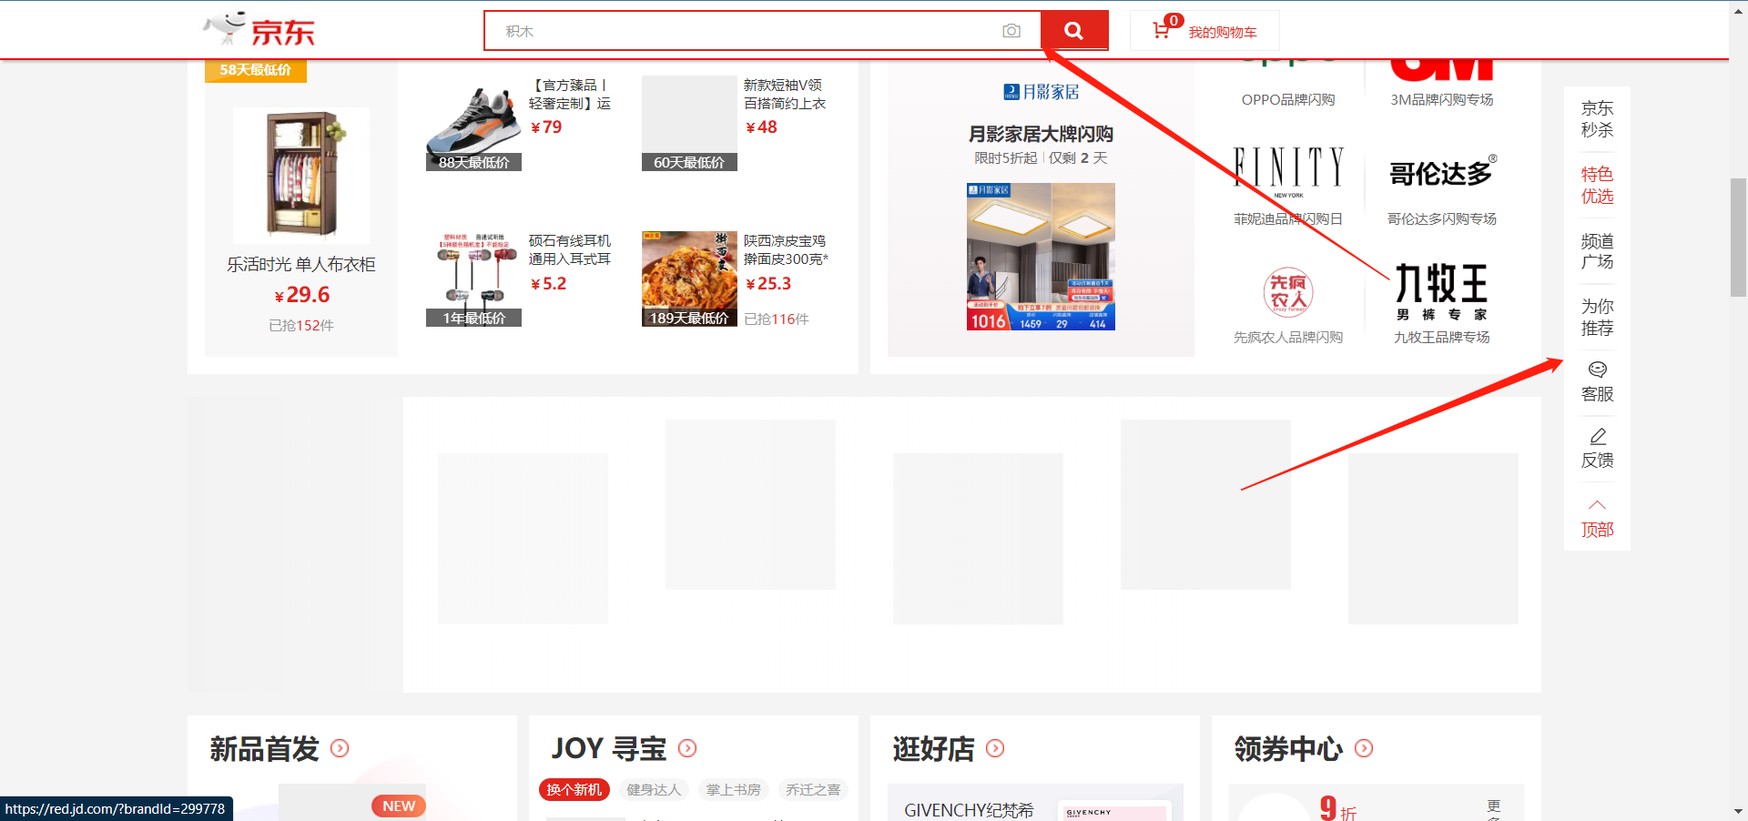This screenshot has height=821, width=1748.
Task: Click the red magnifier search button
Action: 1074,31
